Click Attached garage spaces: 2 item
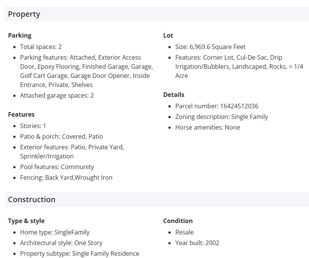This screenshot has width=309, height=258. 57,95
